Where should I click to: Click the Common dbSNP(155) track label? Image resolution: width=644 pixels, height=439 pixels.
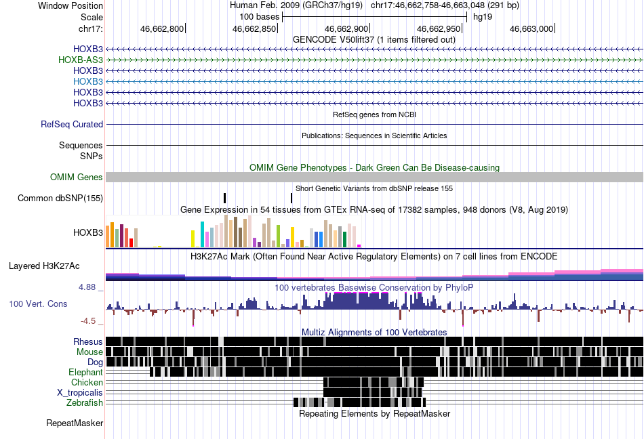coord(60,198)
